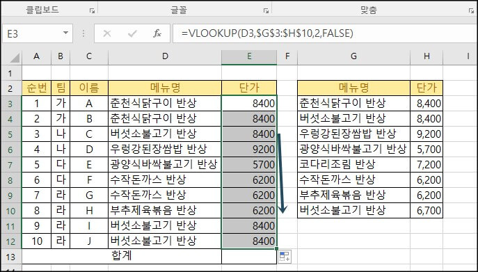
Task: Select cell G8 수작돈까스 반상
Action: point(353,180)
